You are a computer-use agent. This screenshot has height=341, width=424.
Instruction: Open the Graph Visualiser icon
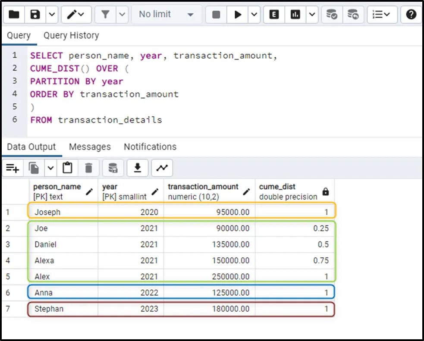[x=162, y=168]
